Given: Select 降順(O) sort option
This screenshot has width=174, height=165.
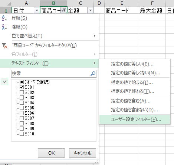Looking at the screenshot, I should 49,27.
